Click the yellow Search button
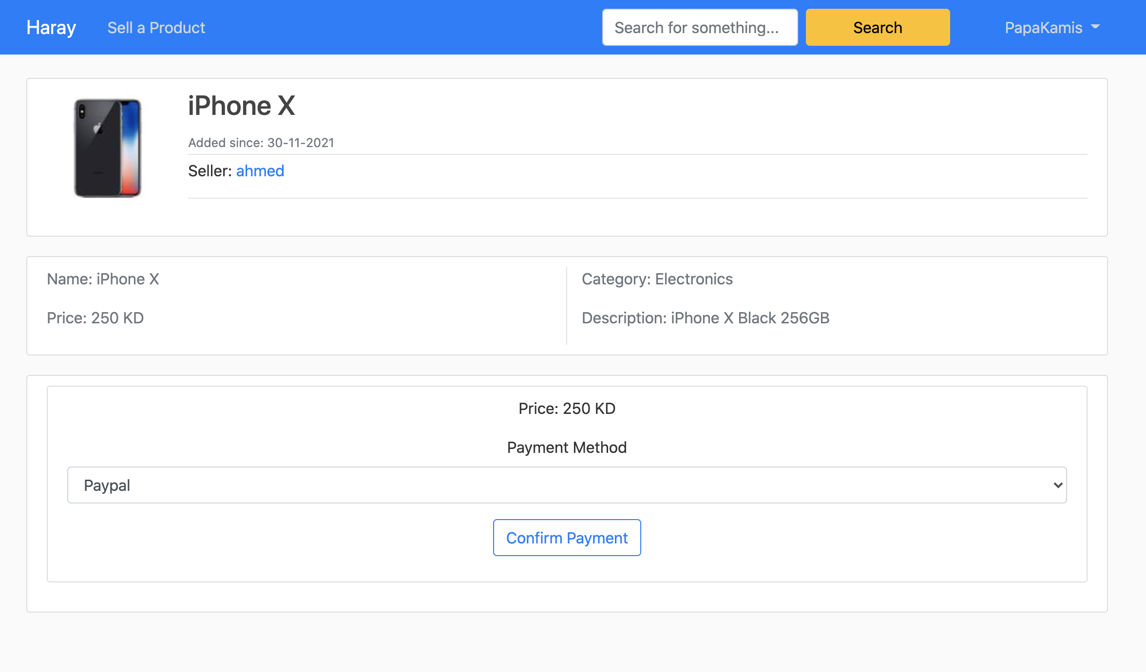 877,27
